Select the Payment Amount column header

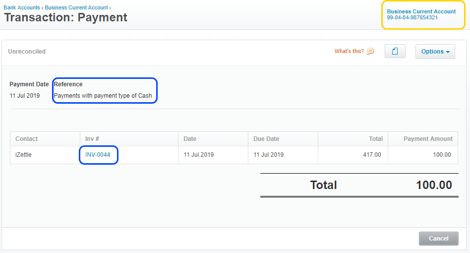pos(428,139)
